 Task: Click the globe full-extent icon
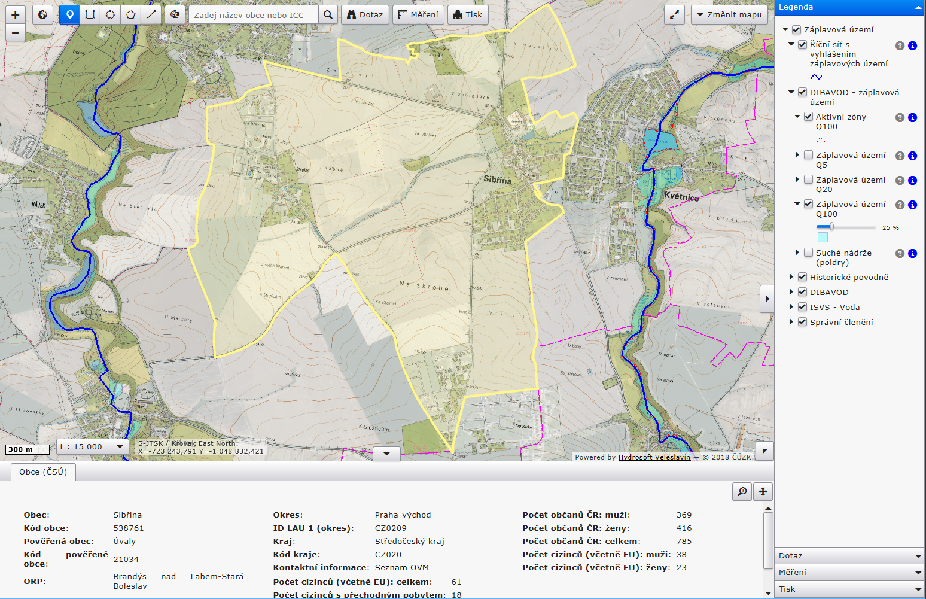click(x=42, y=14)
